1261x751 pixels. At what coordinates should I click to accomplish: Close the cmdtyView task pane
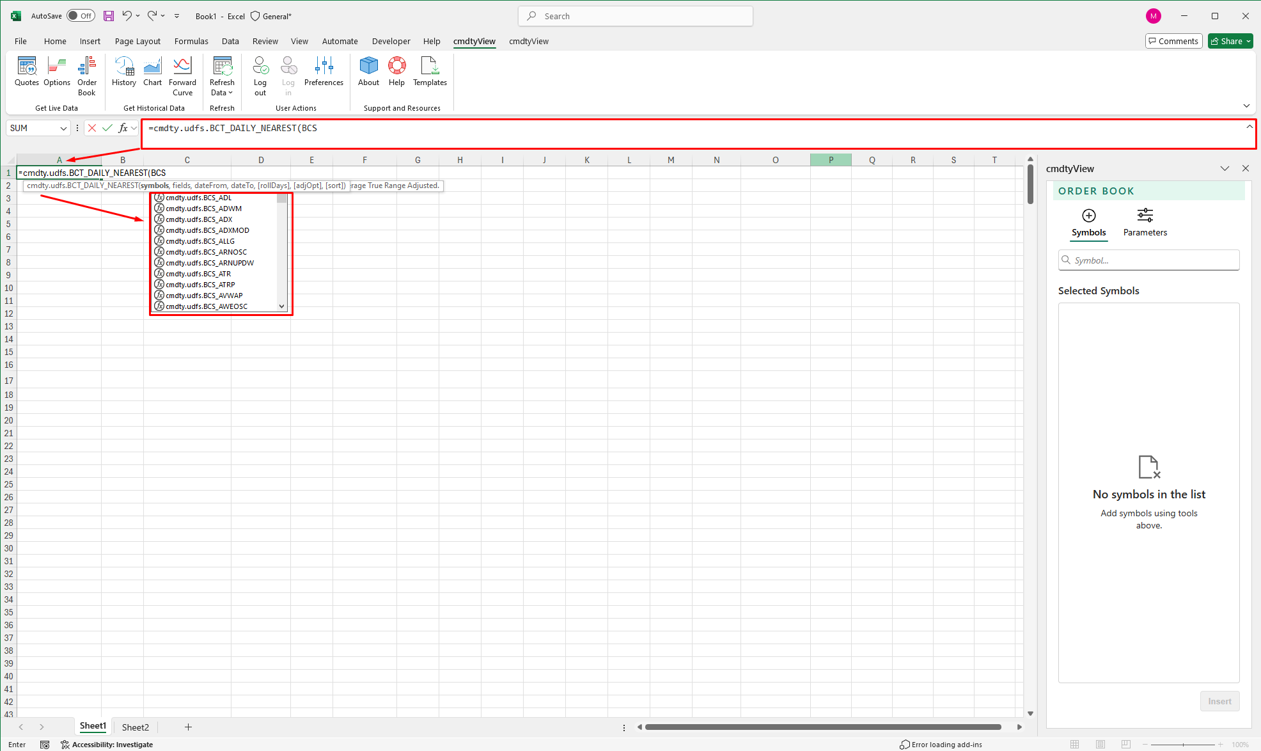click(x=1245, y=168)
